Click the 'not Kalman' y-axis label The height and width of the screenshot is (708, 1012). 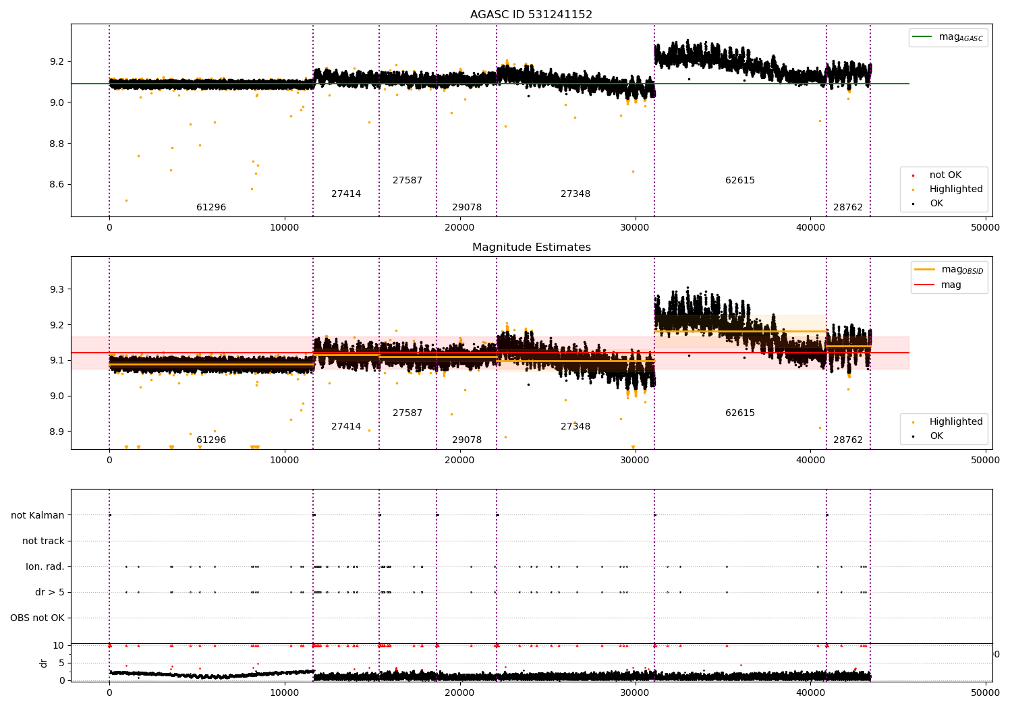(38, 516)
